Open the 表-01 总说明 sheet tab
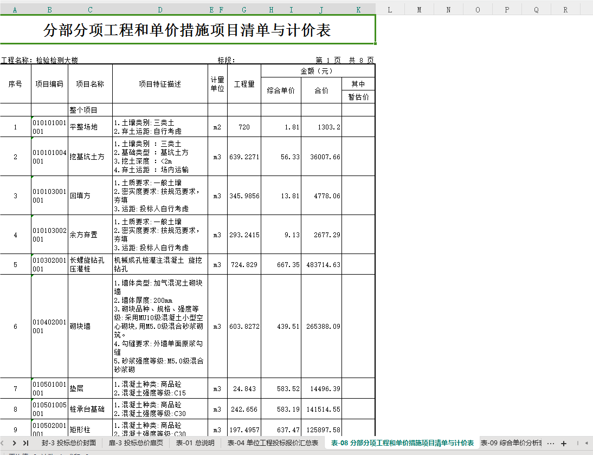Screen dimensions: 593x455 click(195, 443)
